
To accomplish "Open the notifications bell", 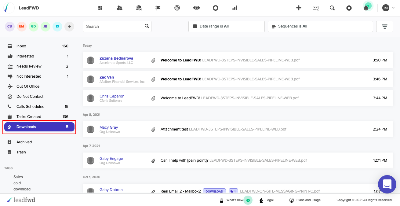I will (x=366, y=8).
